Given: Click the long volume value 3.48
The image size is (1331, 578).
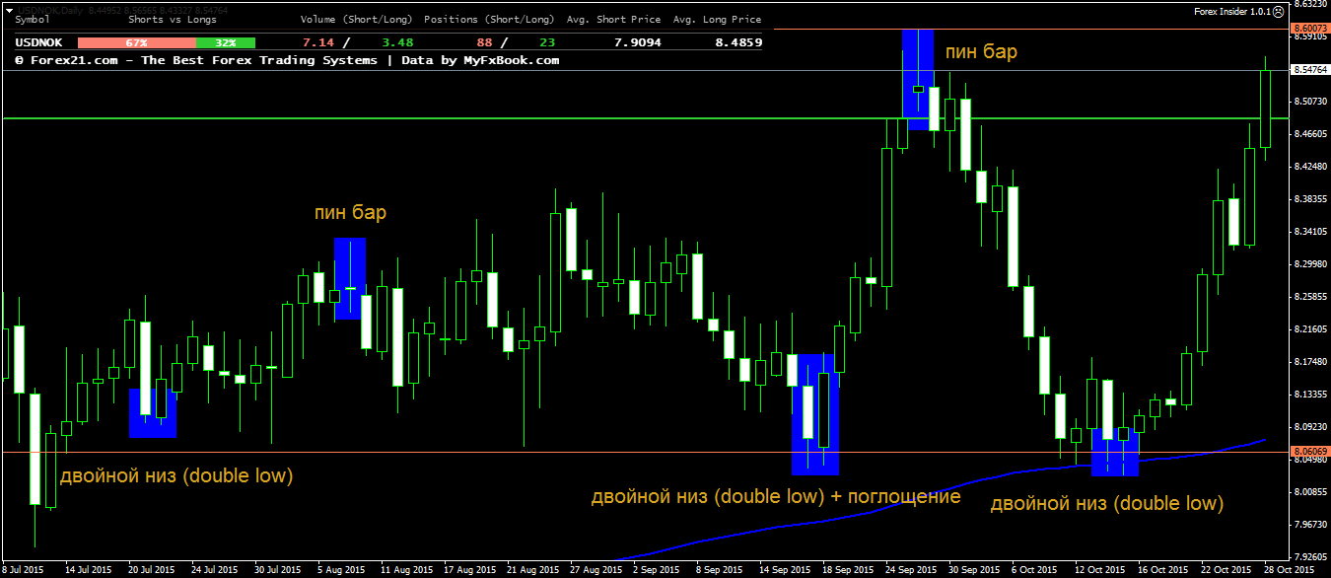Looking at the screenshot, I should click(x=396, y=43).
